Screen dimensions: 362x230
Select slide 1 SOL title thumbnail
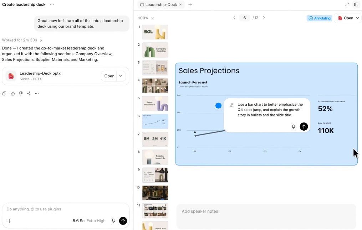[155, 32]
